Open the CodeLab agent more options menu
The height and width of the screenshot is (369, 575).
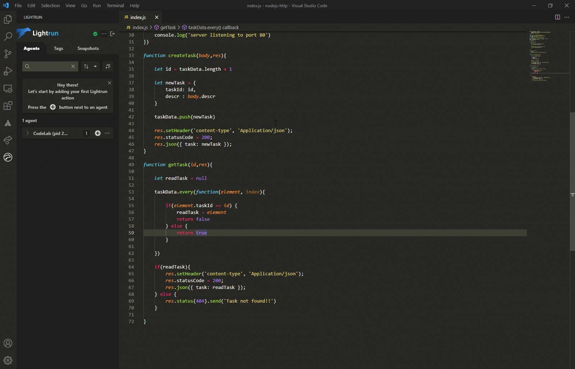pos(107,133)
